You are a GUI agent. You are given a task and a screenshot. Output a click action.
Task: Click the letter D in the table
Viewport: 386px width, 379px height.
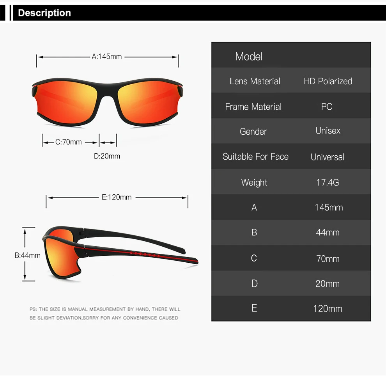click(254, 284)
